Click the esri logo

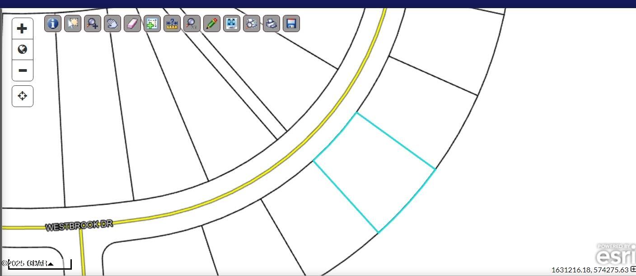pos(615,256)
